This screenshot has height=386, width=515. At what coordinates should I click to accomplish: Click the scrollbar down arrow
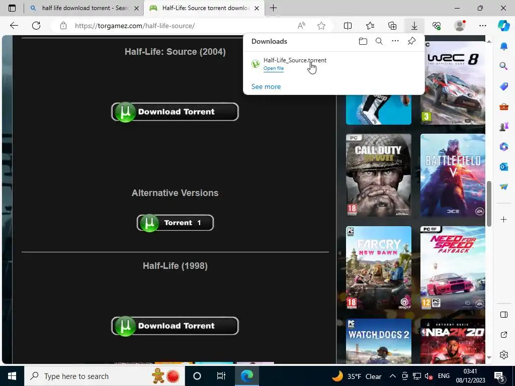pyautogui.click(x=489, y=357)
